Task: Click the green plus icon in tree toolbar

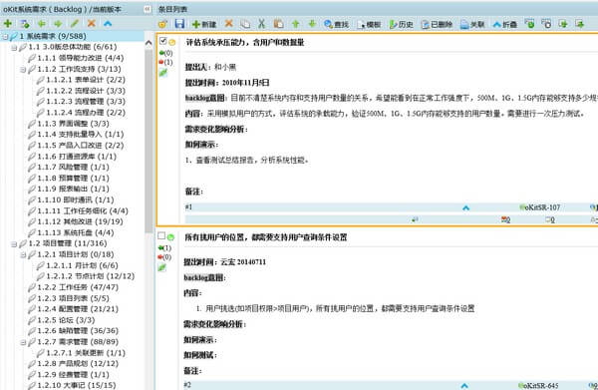Action: pyautogui.click(x=8, y=24)
